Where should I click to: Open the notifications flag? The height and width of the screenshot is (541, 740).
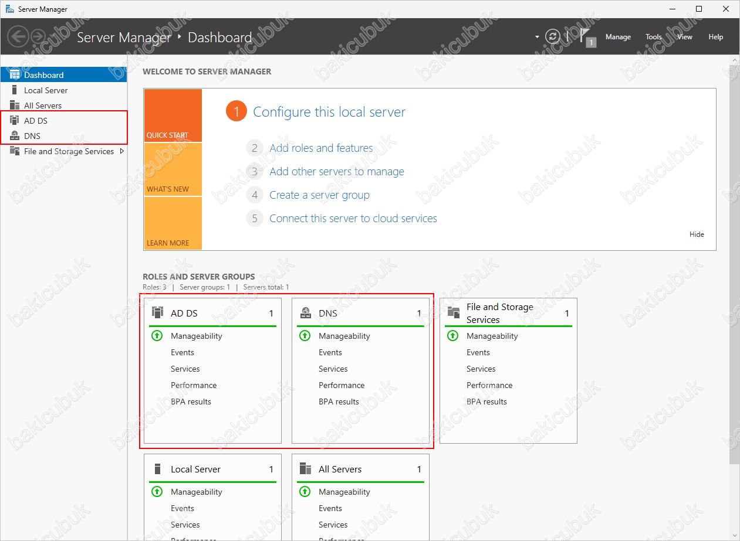click(588, 37)
